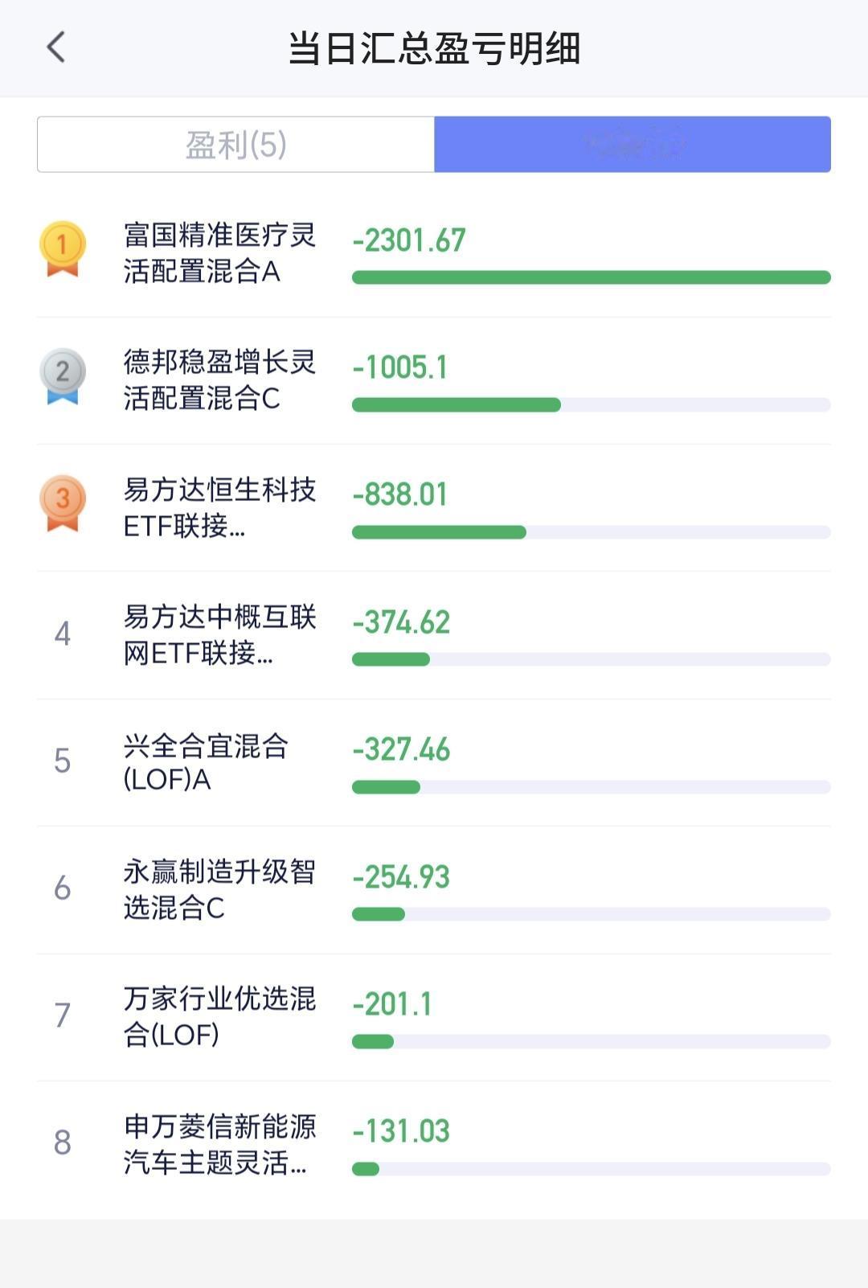Click the -131.03 loss amount

coord(401,1131)
